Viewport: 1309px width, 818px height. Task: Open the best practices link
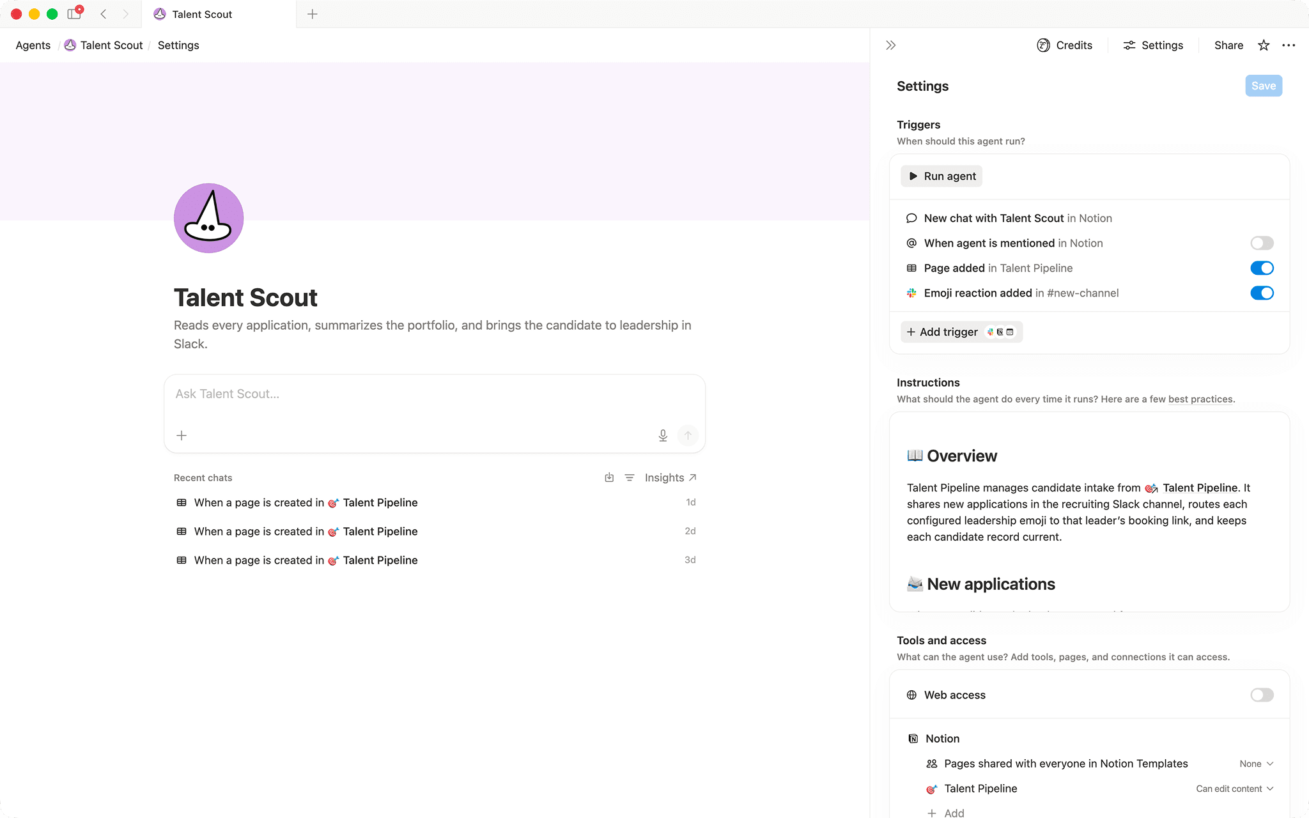click(1200, 399)
